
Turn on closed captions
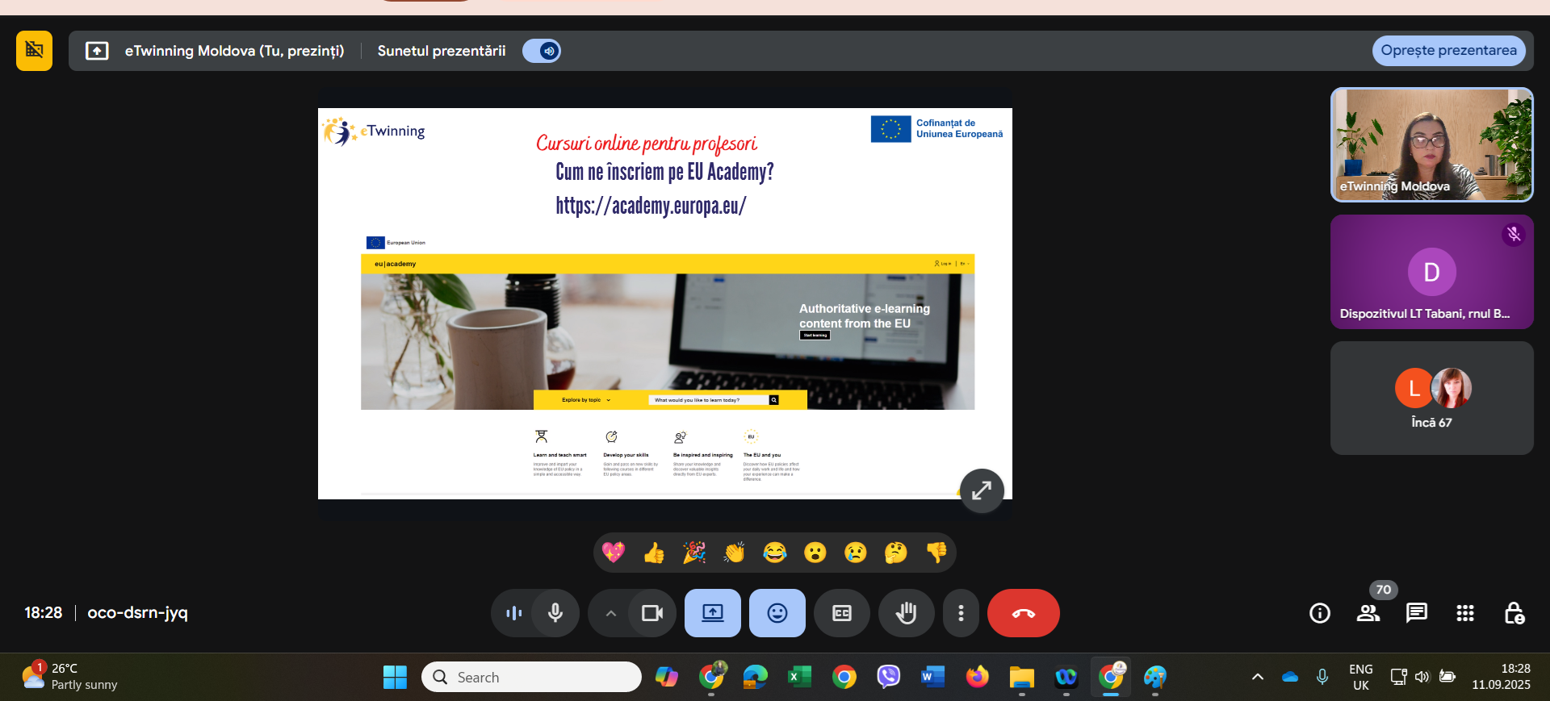click(x=842, y=613)
